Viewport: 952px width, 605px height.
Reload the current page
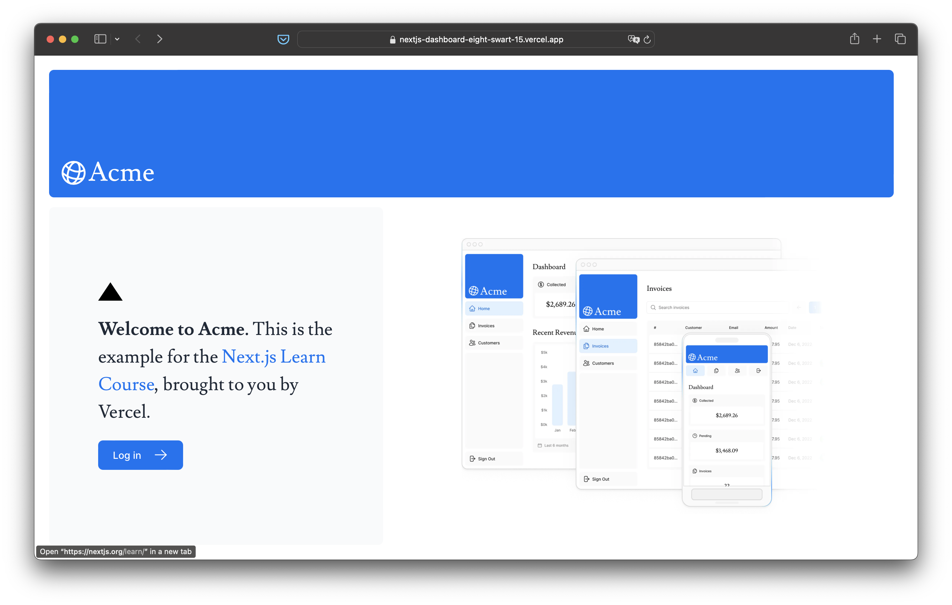point(647,39)
